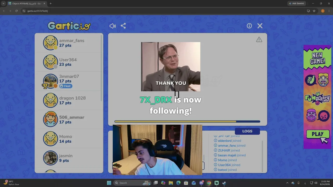Click the jasmin player name
The image size is (333, 187).
coord(66,156)
